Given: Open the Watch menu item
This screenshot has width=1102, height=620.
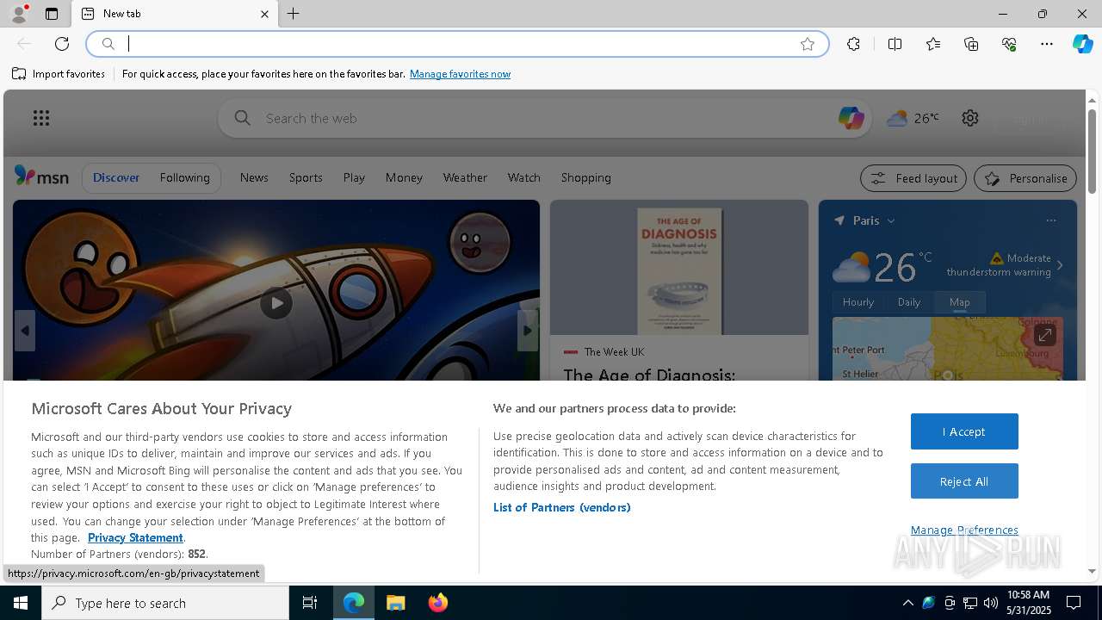Looking at the screenshot, I should pos(523,177).
